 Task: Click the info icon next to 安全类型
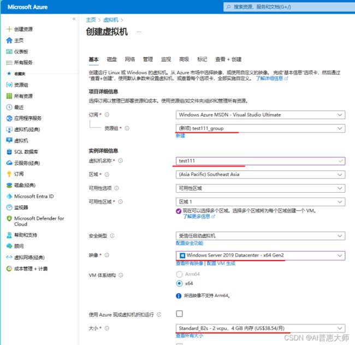[113, 236]
